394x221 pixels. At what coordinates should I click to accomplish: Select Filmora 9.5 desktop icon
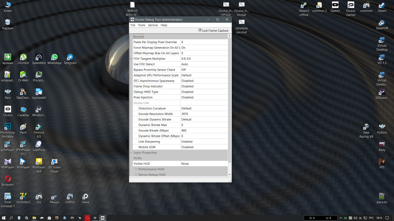(39, 131)
